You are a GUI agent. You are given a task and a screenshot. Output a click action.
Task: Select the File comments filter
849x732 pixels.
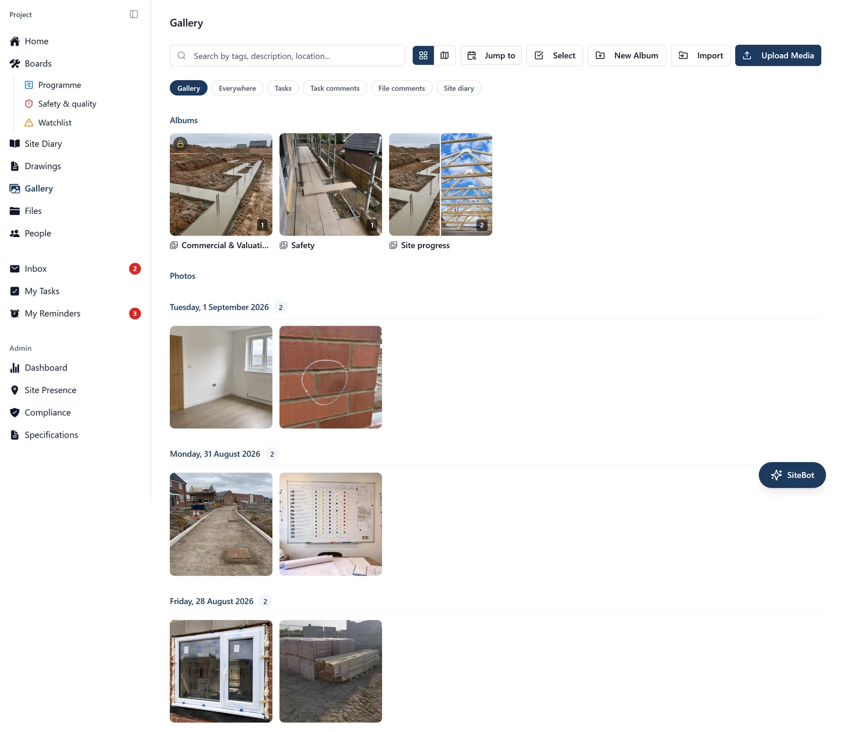click(402, 88)
